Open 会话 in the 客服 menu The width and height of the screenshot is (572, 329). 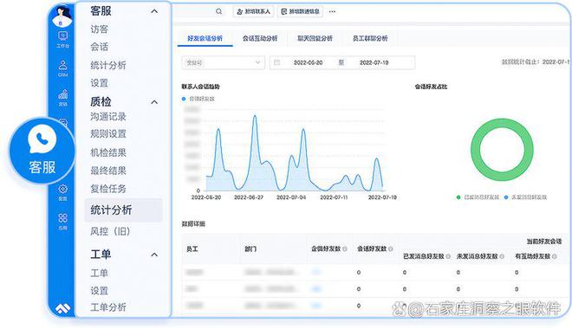(x=99, y=47)
